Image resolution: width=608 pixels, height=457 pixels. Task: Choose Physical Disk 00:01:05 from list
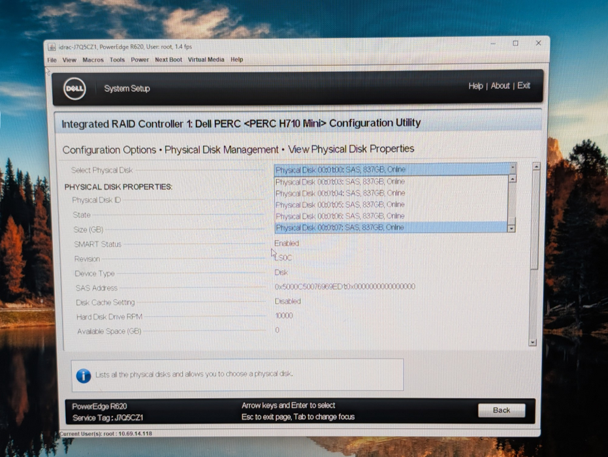point(391,204)
